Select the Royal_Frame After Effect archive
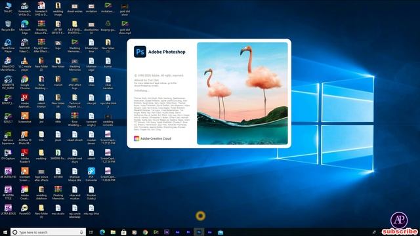Viewport: 420px width, 236px height. (x=41, y=46)
